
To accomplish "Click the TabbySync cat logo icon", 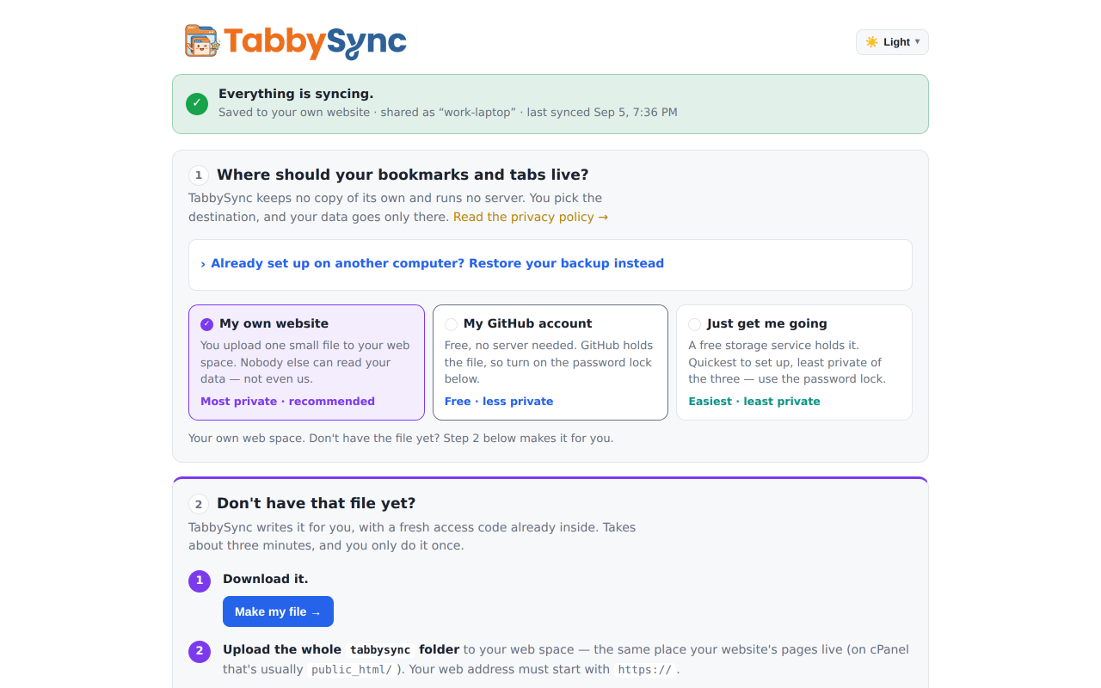I will coord(202,41).
